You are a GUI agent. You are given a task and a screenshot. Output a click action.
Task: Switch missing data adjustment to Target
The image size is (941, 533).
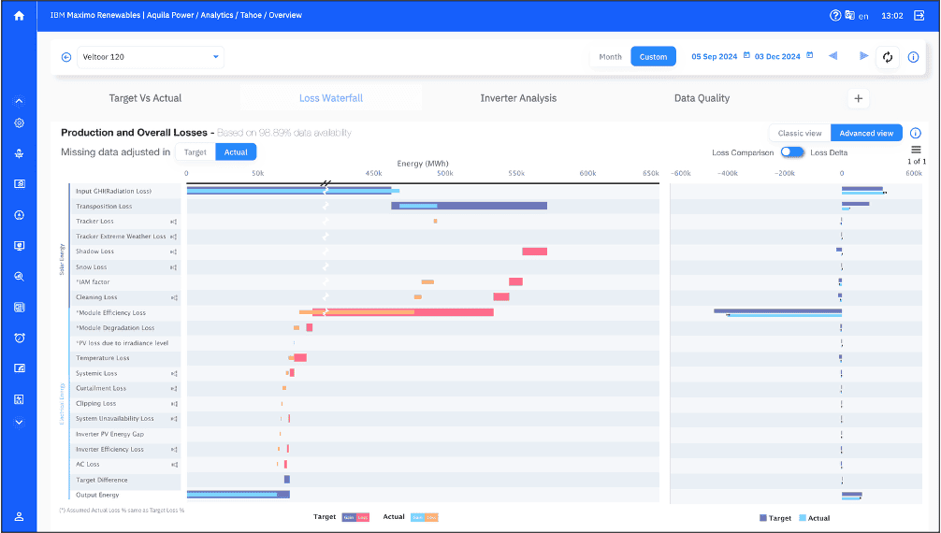(x=195, y=151)
